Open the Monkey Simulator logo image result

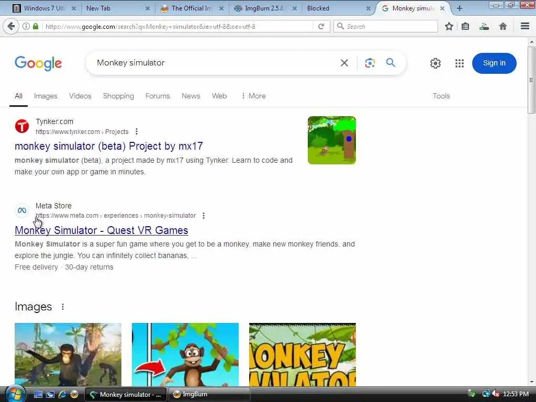pos(303,354)
